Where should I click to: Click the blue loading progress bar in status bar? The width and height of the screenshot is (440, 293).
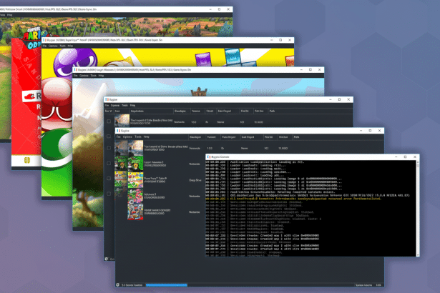click(x=167, y=285)
